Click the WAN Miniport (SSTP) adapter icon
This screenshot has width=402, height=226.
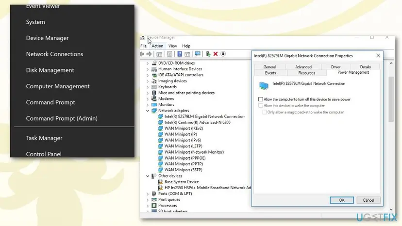pyautogui.click(x=161, y=170)
